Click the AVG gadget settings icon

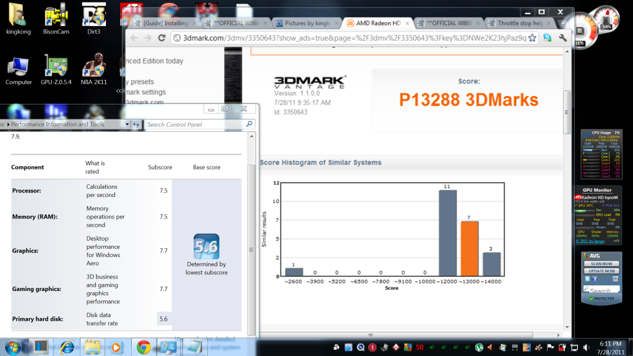pos(615,279)
